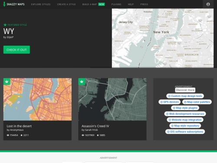Click Map color palettes ad link
217x163 pixels.
coord(197,102)
